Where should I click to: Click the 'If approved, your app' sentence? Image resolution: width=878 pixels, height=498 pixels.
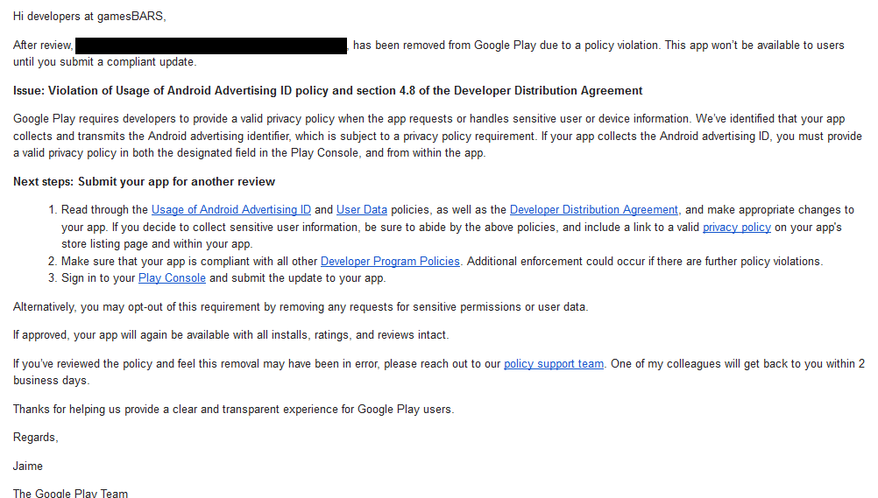click(x=230, y=335)
